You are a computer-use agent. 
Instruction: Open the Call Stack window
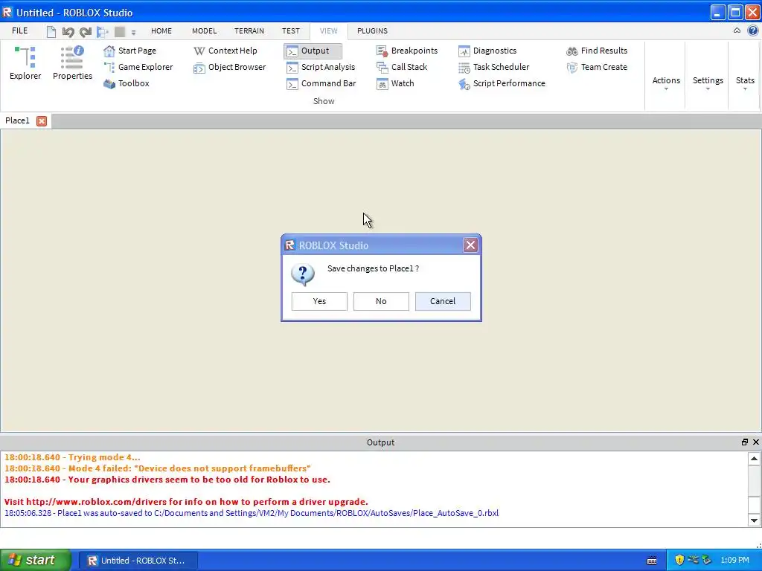(x=402, y=67)
